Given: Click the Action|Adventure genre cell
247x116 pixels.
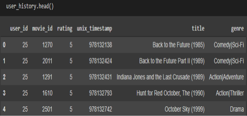Looking at the screenshot, I should [x=226, y=77].
